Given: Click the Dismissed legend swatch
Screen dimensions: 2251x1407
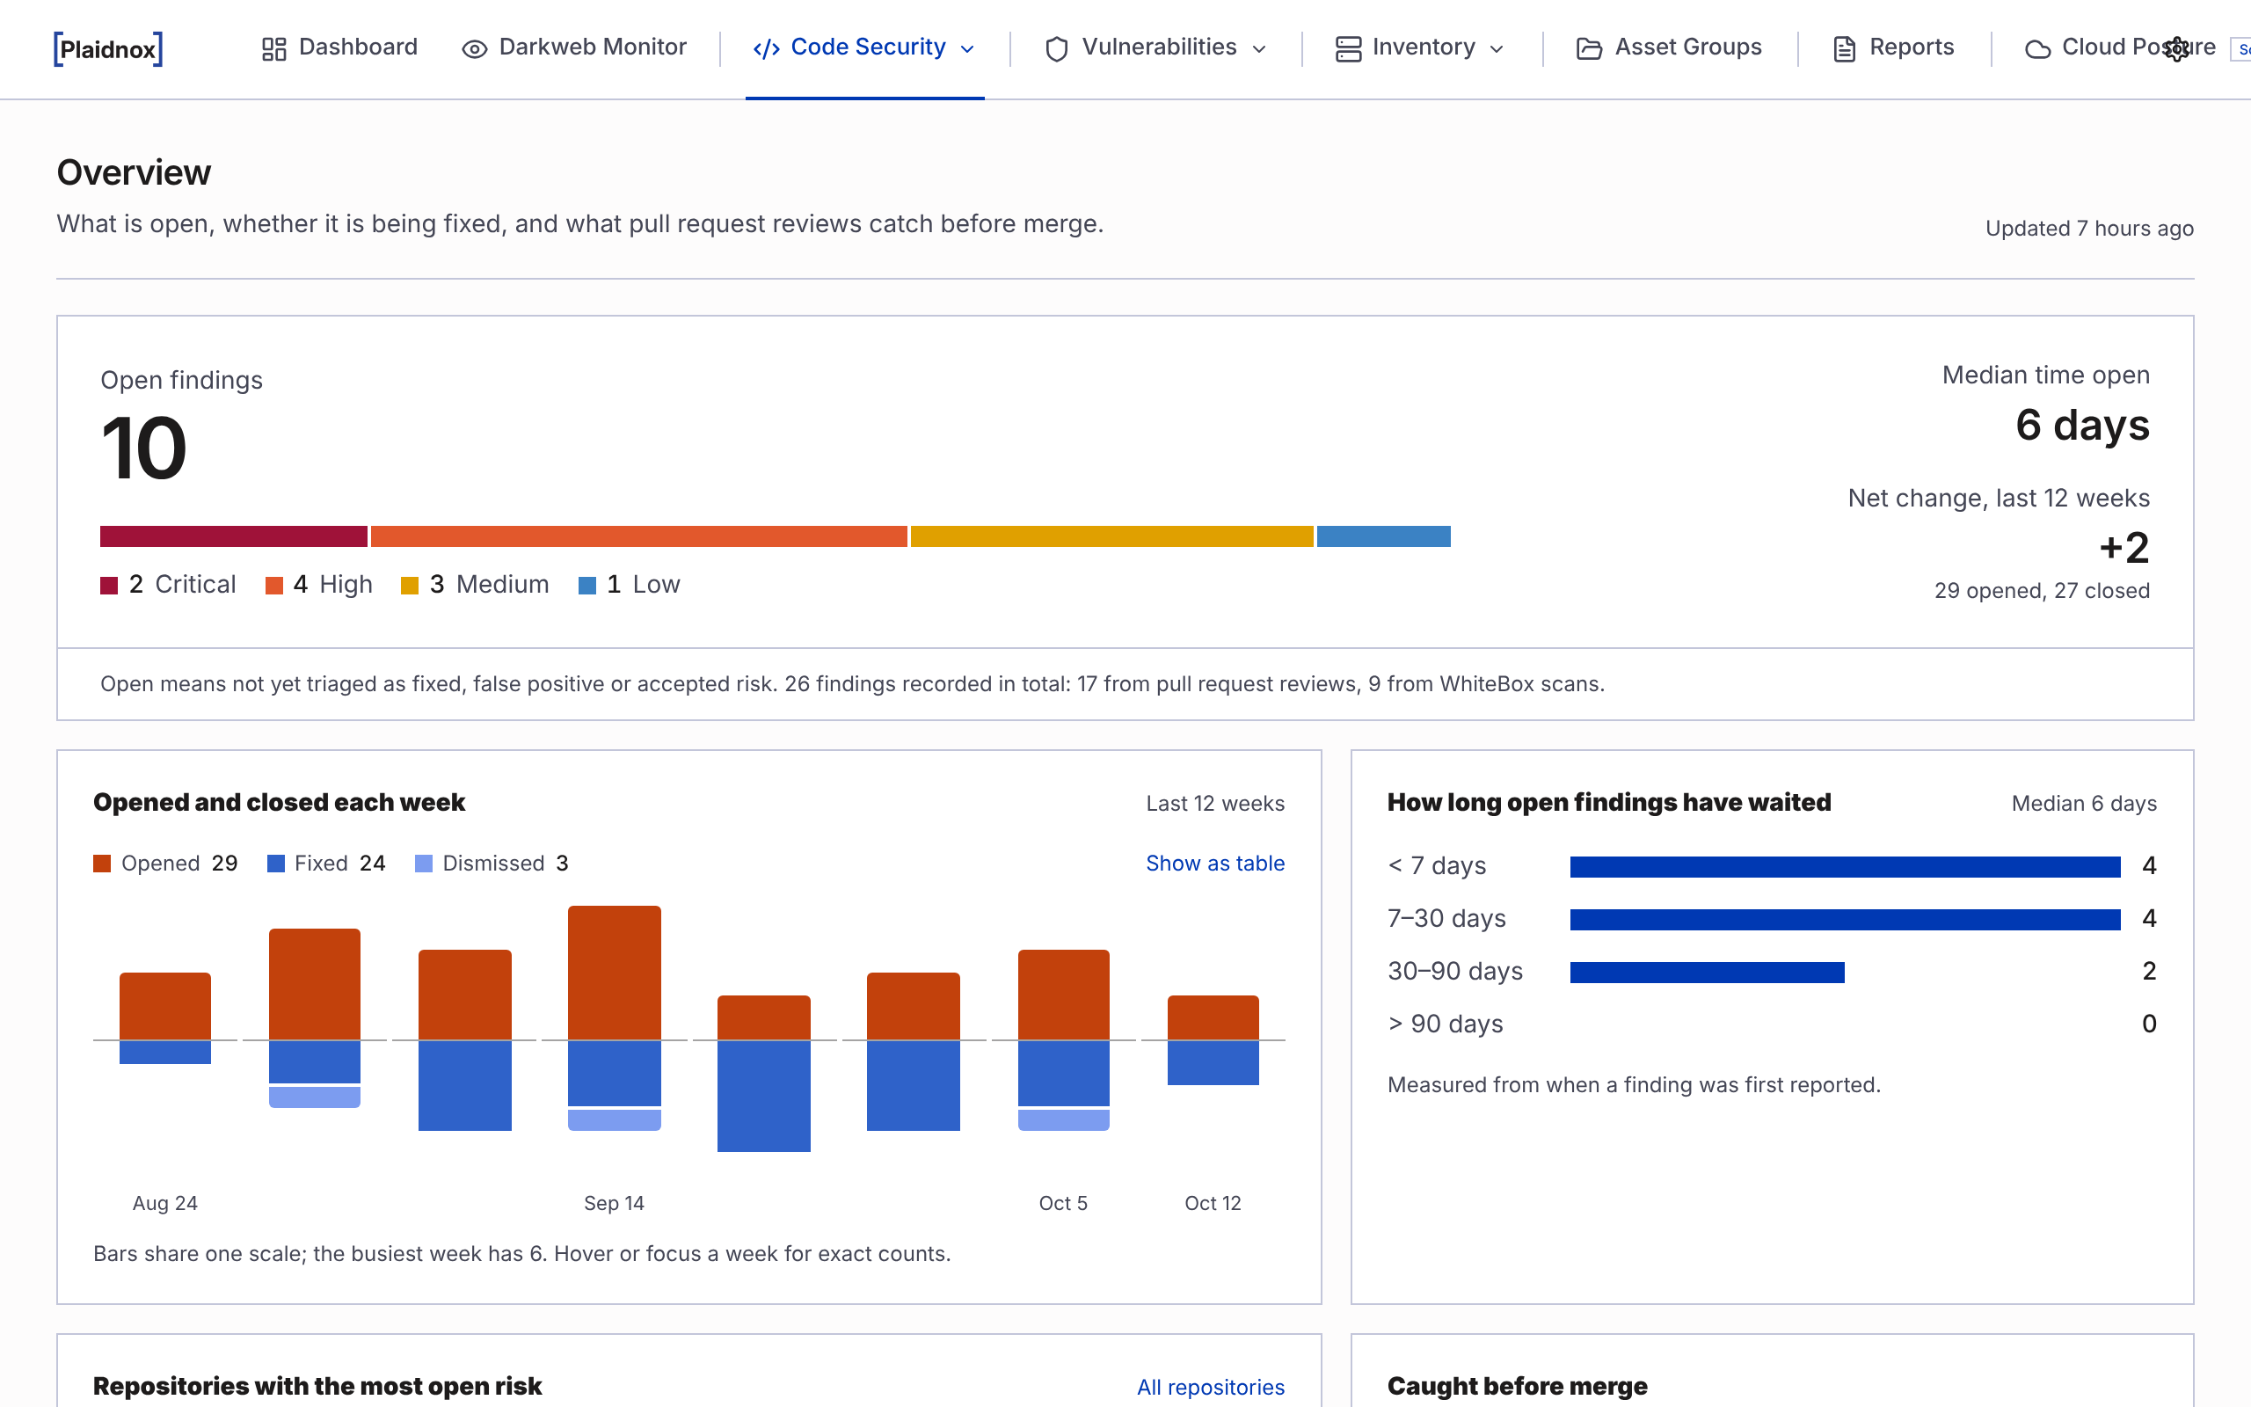Looking at the screenshot, I should click(x=423, y=864).
